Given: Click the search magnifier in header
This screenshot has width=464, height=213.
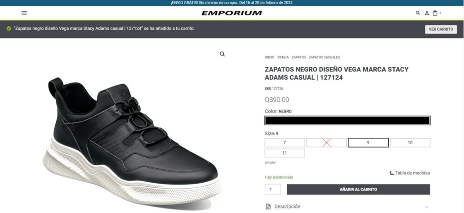Looking at the screenshot, I should pos(418,13).
